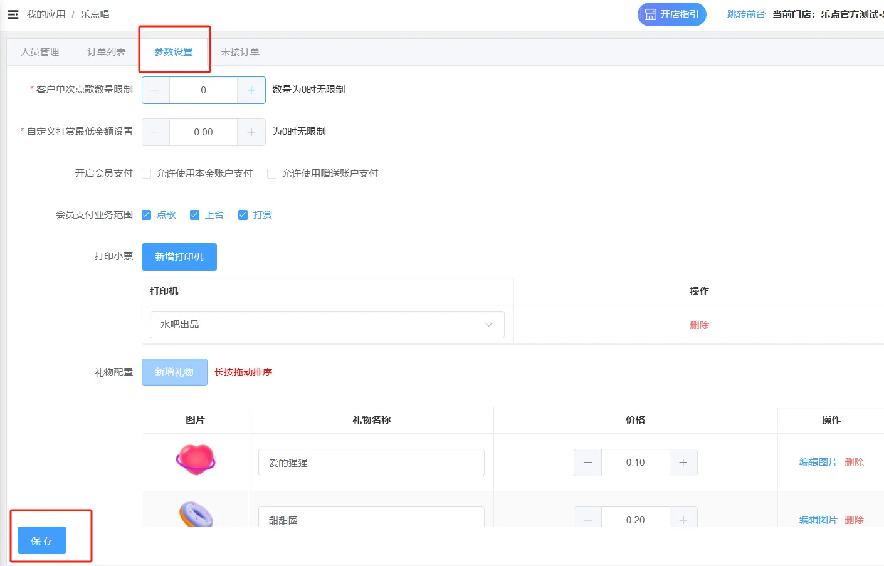Click the heart gift image thumbnail

tap(196, 461)
